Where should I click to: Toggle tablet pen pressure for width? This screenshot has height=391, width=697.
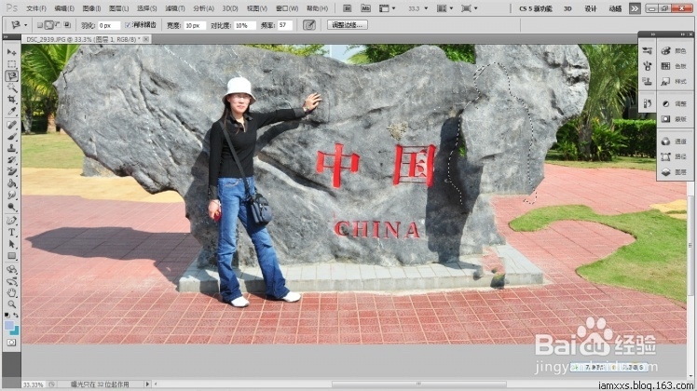click(309, 25)
